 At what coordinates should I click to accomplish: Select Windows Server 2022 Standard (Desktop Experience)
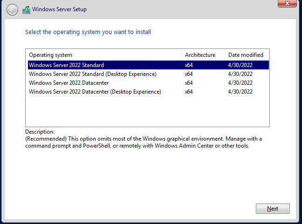[92, 74]
